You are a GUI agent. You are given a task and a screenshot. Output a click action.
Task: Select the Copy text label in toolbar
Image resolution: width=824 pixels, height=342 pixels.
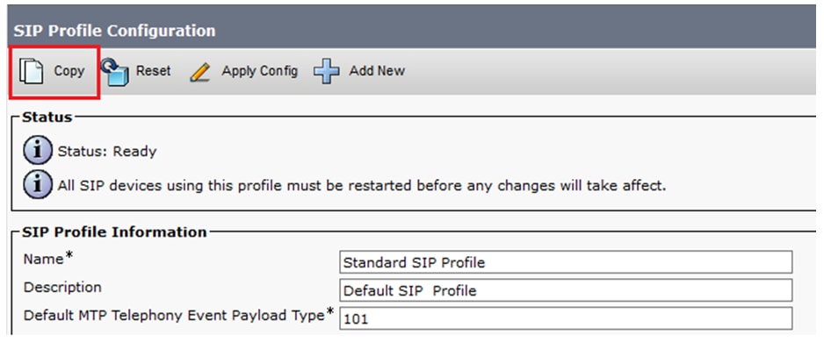coord(69,71)
